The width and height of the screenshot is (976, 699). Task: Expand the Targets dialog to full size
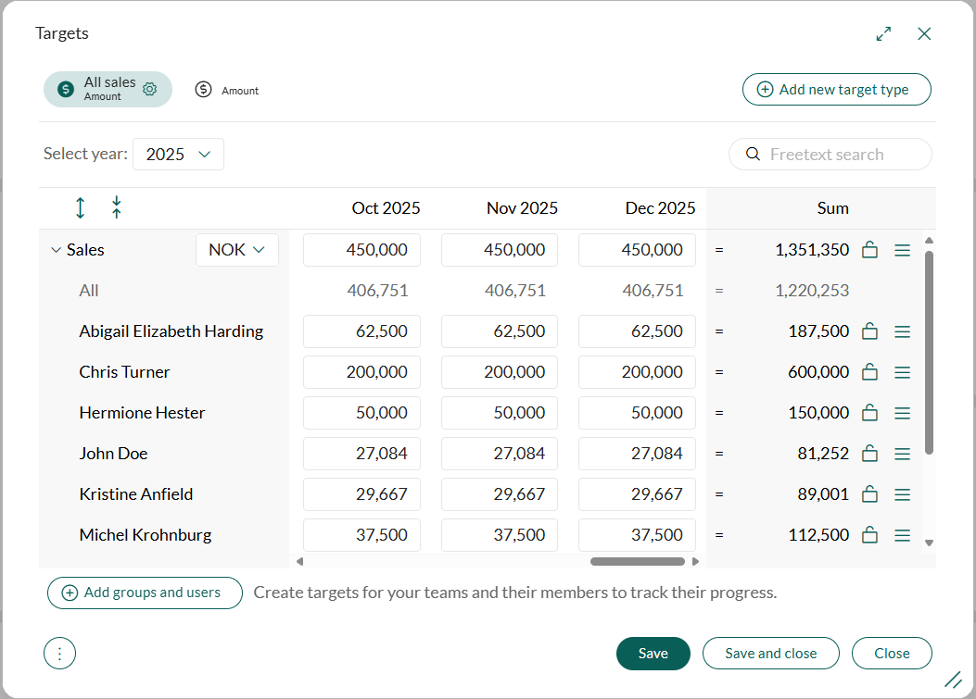(x=883, y=34)
